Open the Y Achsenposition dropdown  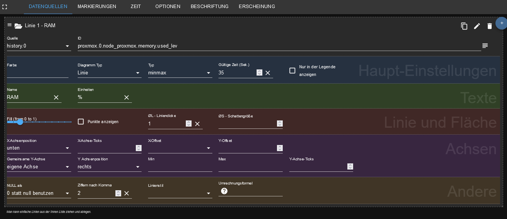(x=110, y=167)
